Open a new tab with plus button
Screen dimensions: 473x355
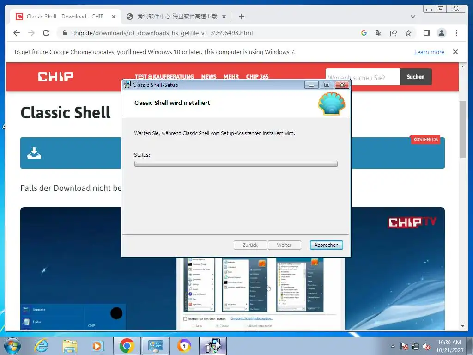241,17
